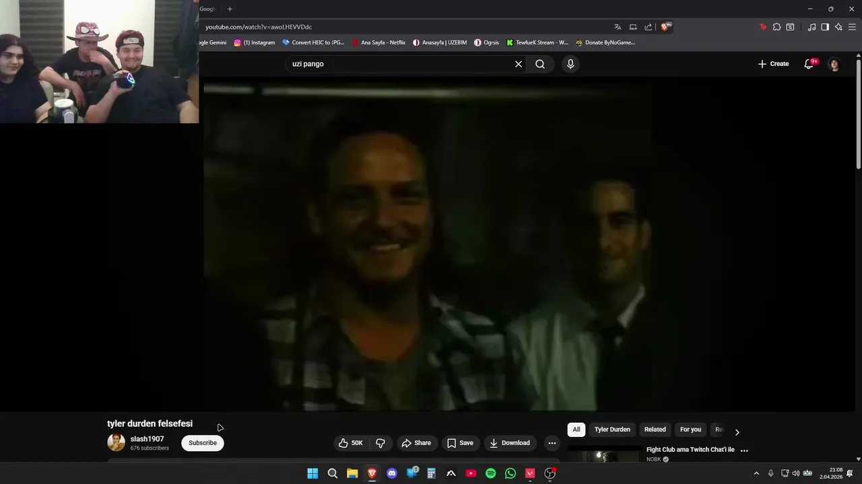Screen dimensions: 862x484
Task: Open Discord from taskbar
Action: point(392,473)
